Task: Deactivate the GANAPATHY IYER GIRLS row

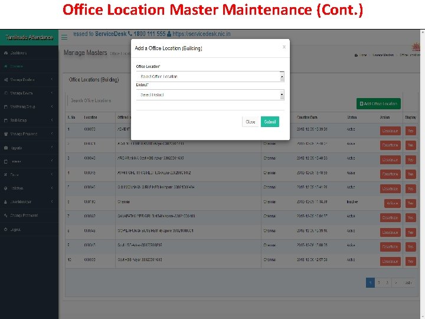Action: pyautogui.click(x=390, y=218)
